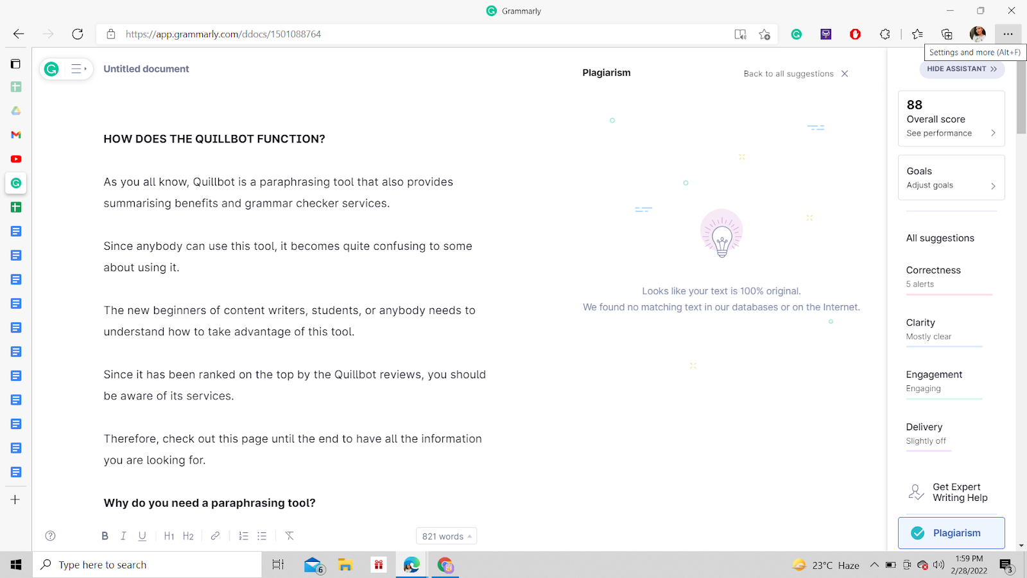
Task: Switch to the Gmail tab
Action: tap(16, 135)
